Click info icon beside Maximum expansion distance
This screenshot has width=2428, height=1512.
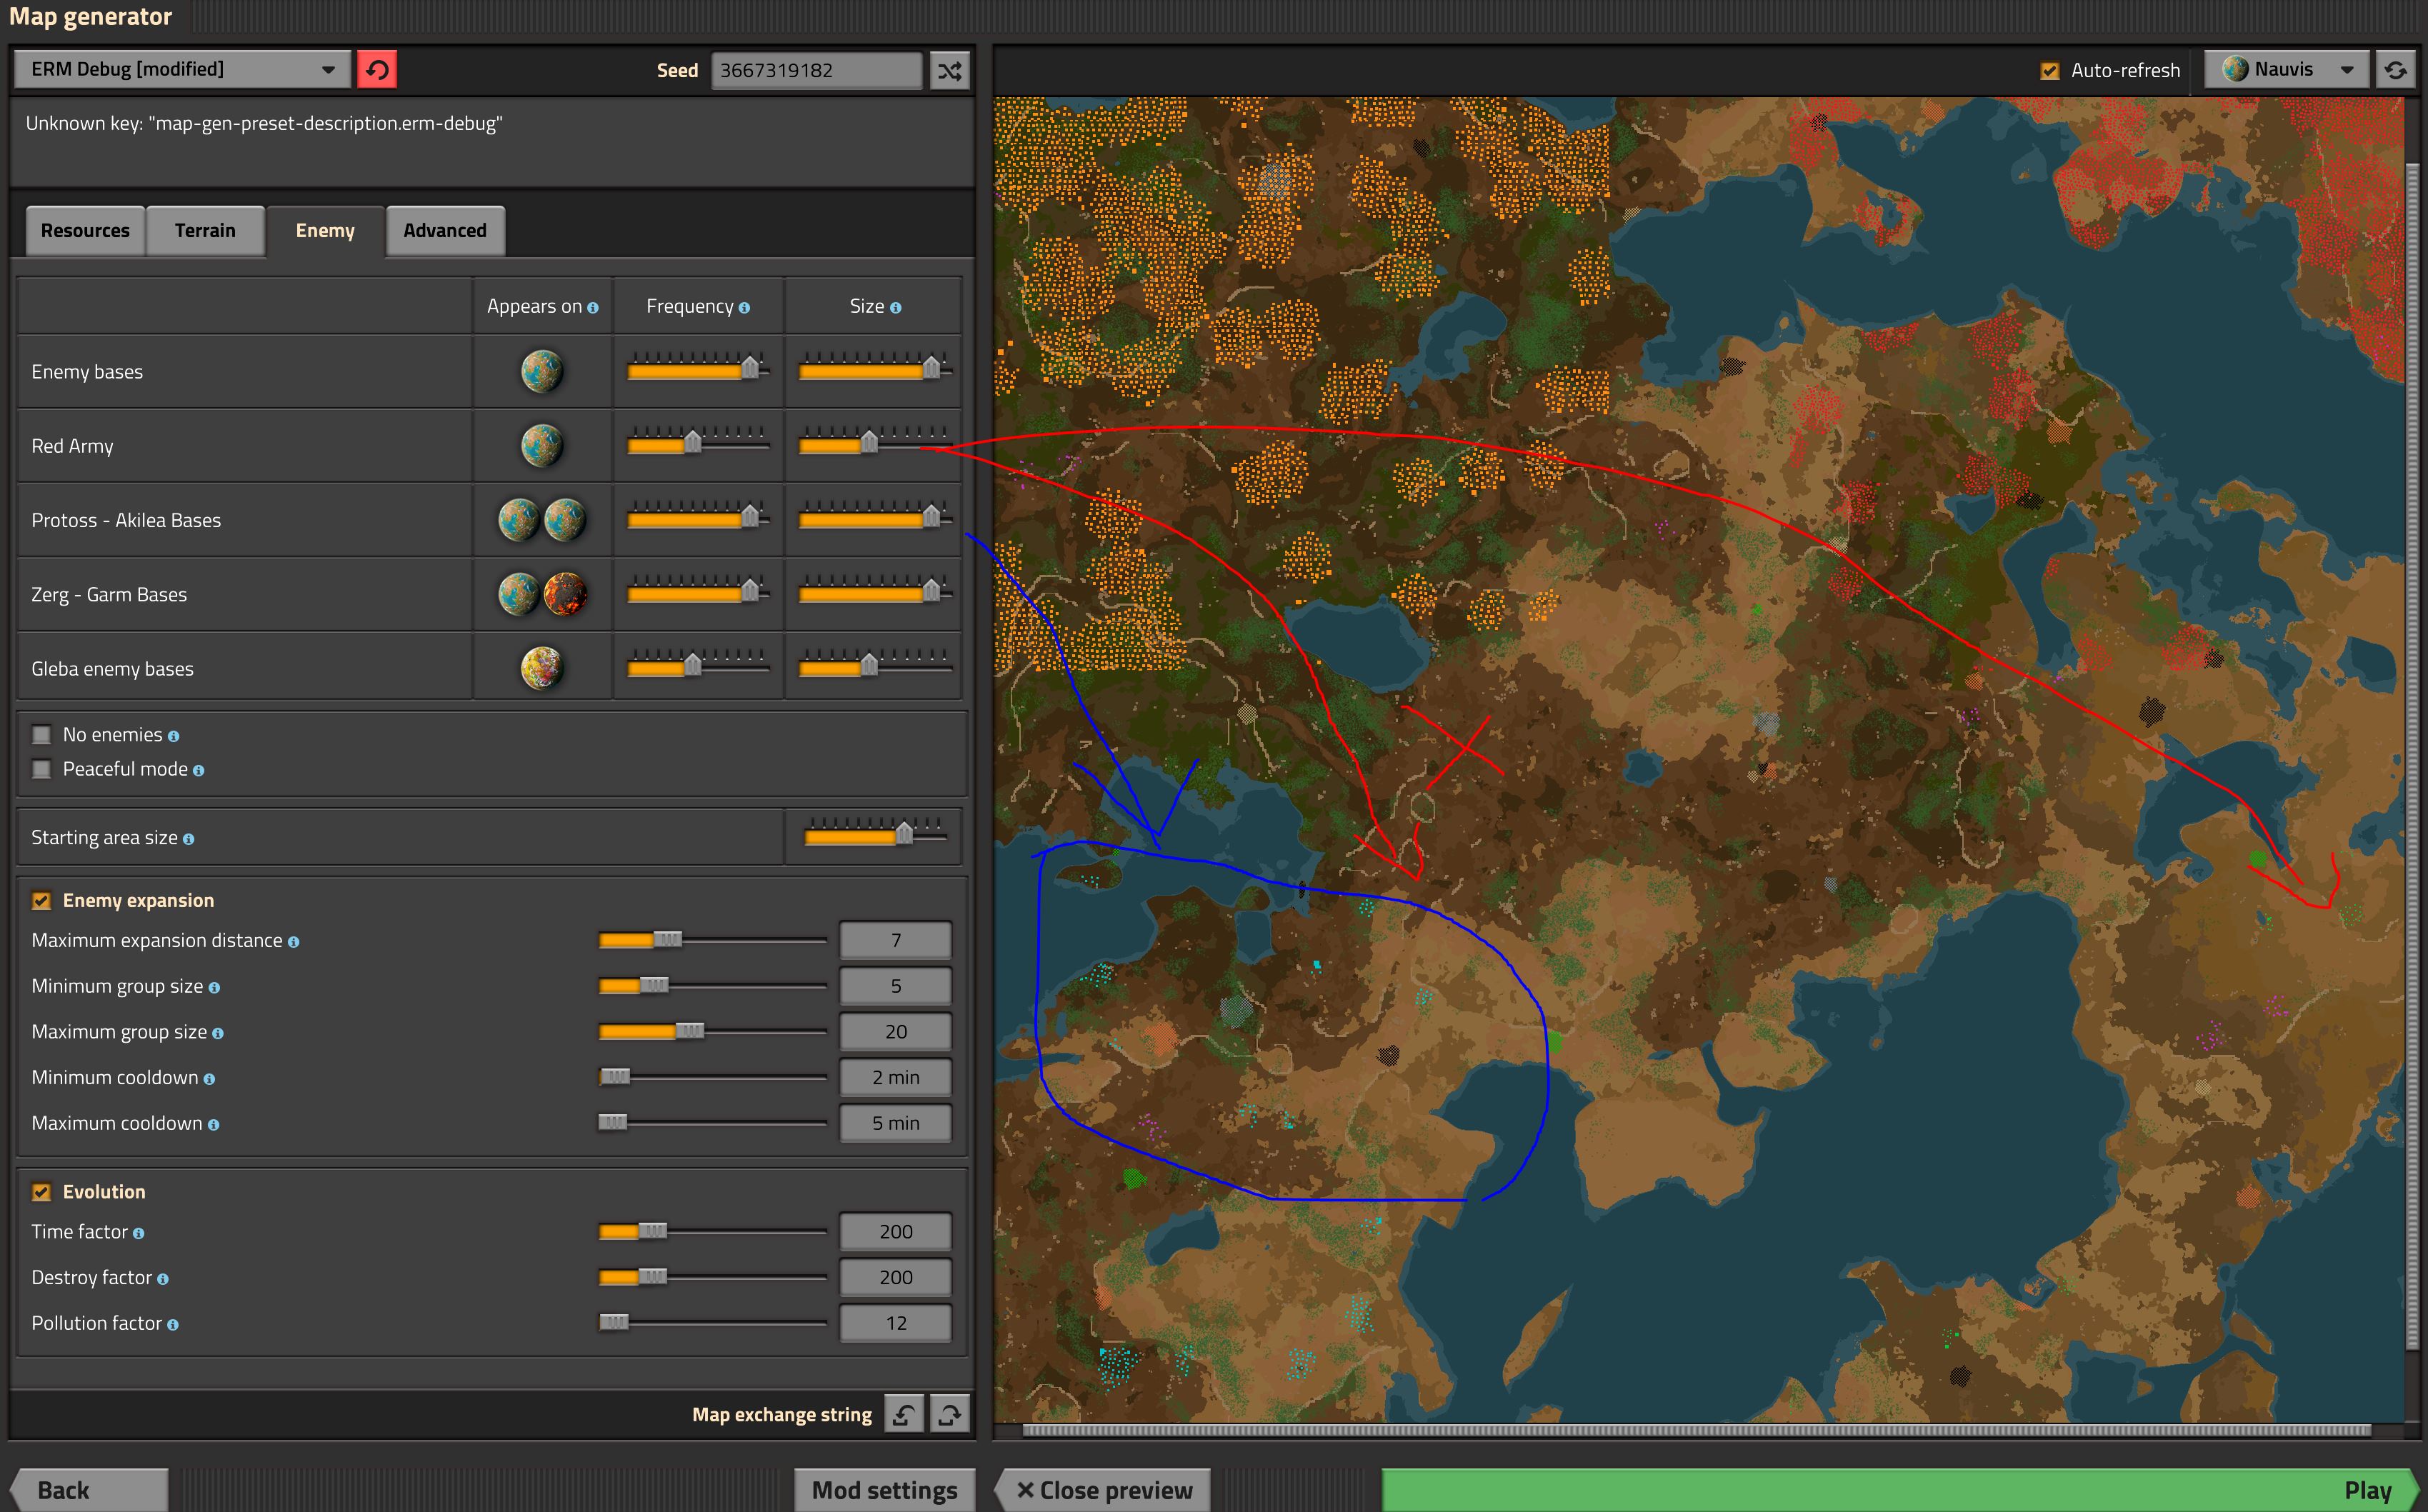pos(293,942)
